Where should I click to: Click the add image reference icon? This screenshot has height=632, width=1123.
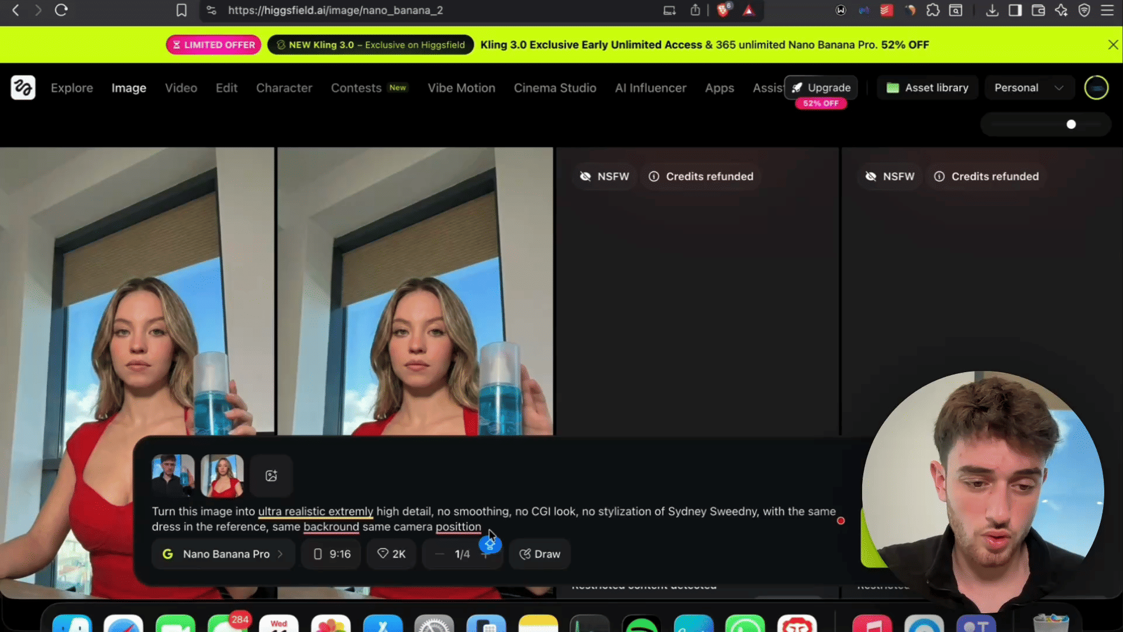tap(271, 476)
